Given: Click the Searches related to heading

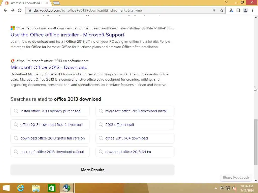Looking at the screenshot, I should click(x=56, y=99).
